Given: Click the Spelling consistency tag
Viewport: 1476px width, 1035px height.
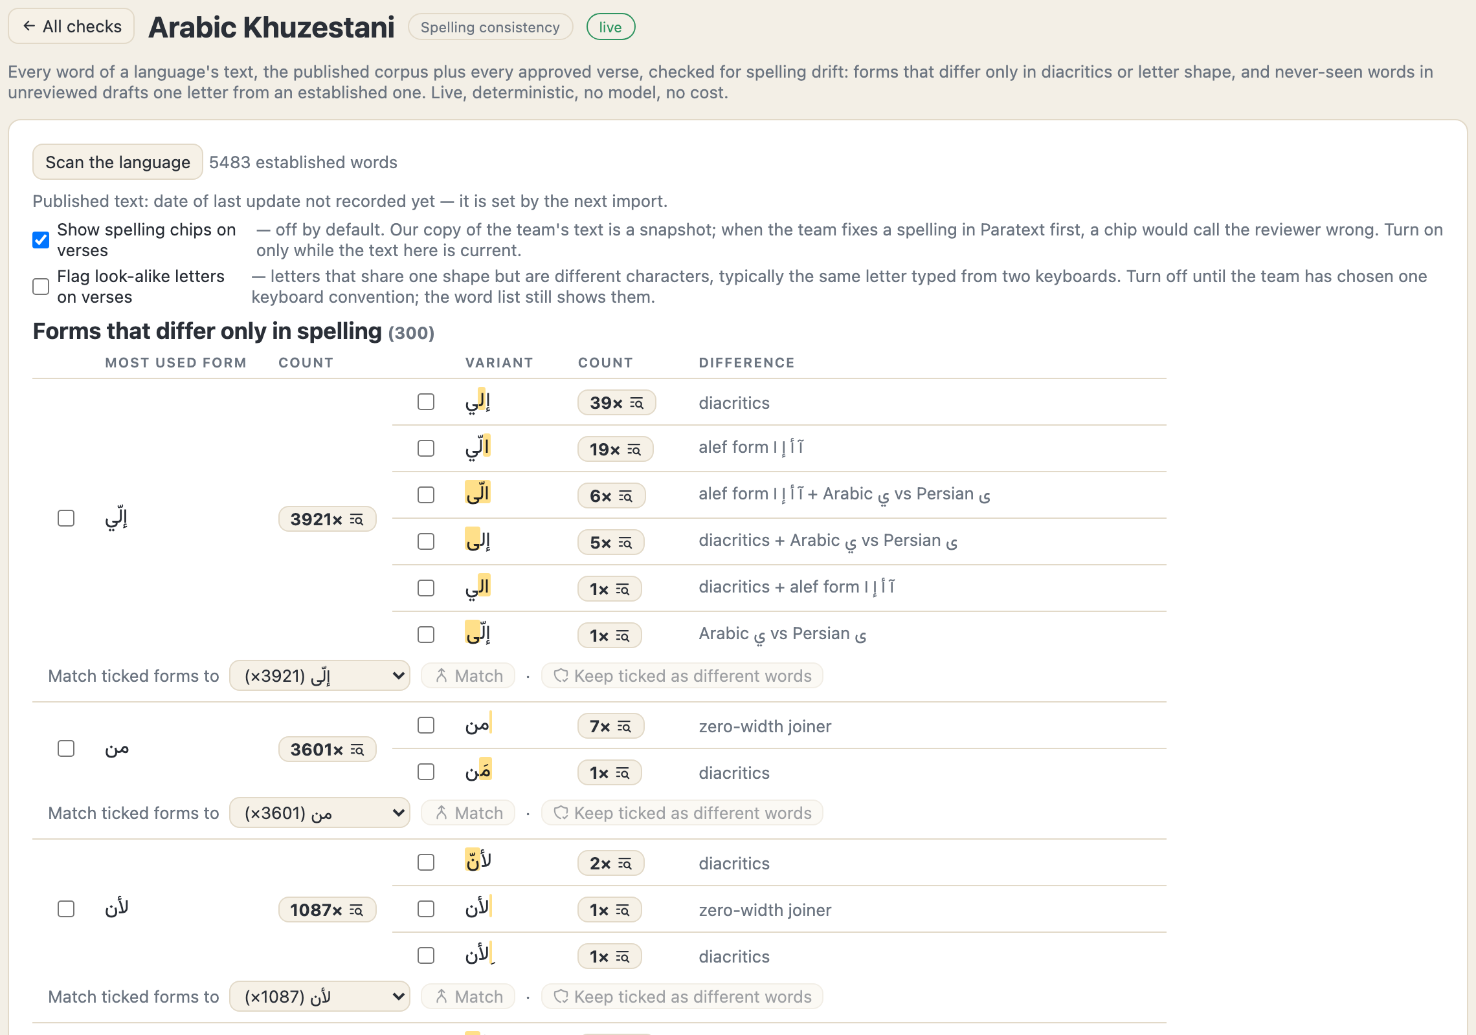Looking at the screenshot, I should tap(490, 27).
